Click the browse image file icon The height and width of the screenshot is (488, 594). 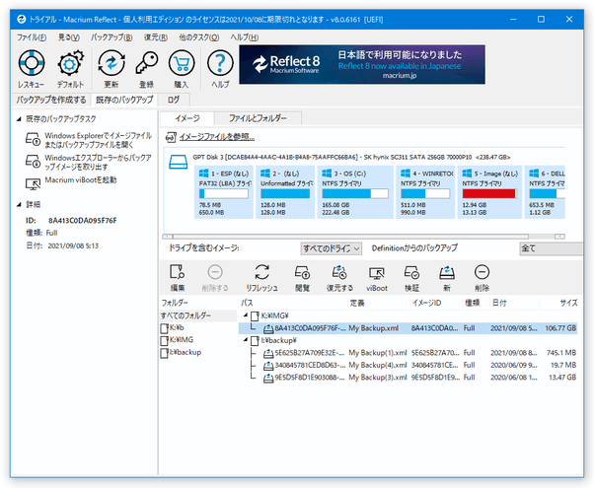(172, 137)
